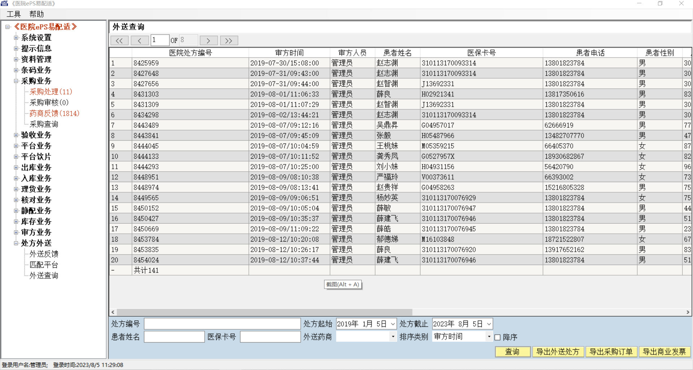The width and height of the screenshot is (693, 370).
Task: Select 审方业务 tree item
Action: pos(36,232)
